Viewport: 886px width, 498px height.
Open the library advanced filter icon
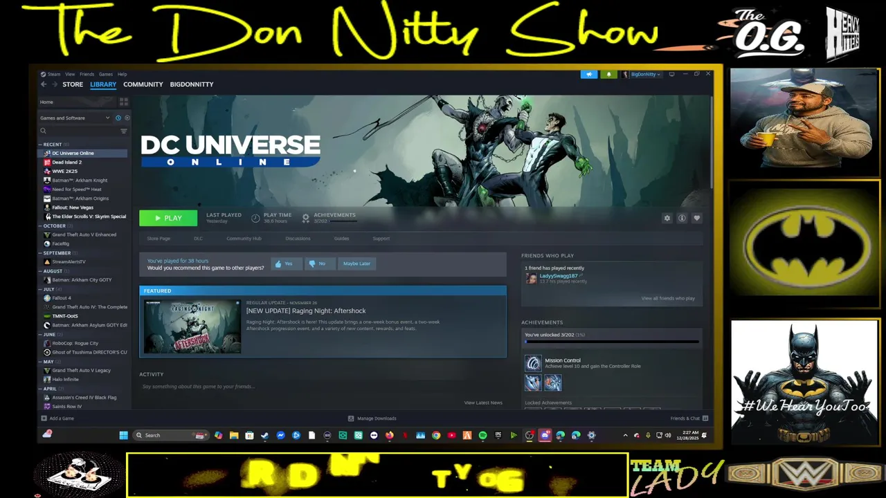tap(124, 131)
